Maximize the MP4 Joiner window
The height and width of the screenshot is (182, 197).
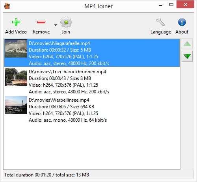coord(171,5)
